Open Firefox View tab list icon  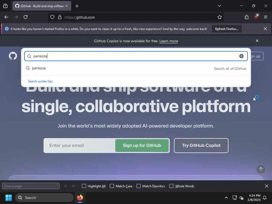click(x=5, y=6)
